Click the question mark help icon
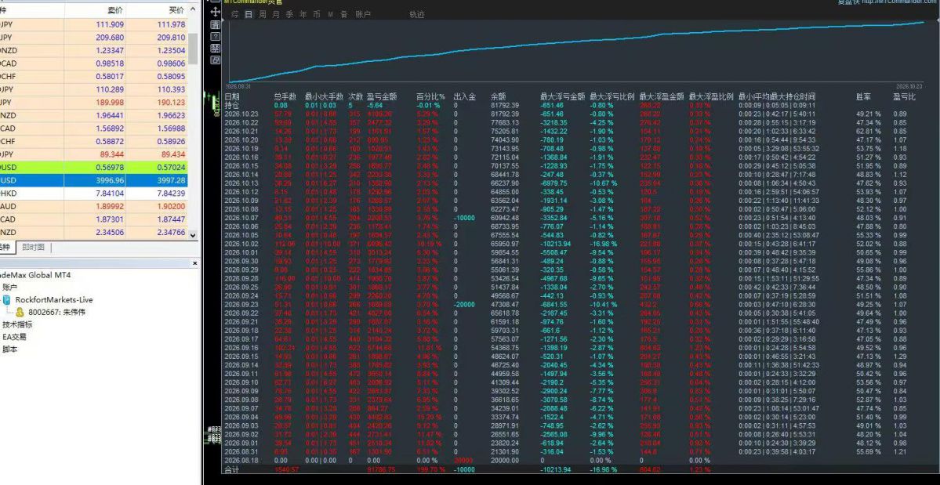 [x=216, y=37]
